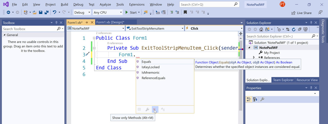
Task: Click the Refresh icon in Solution Explorer
Action: (x=294, y=29)
